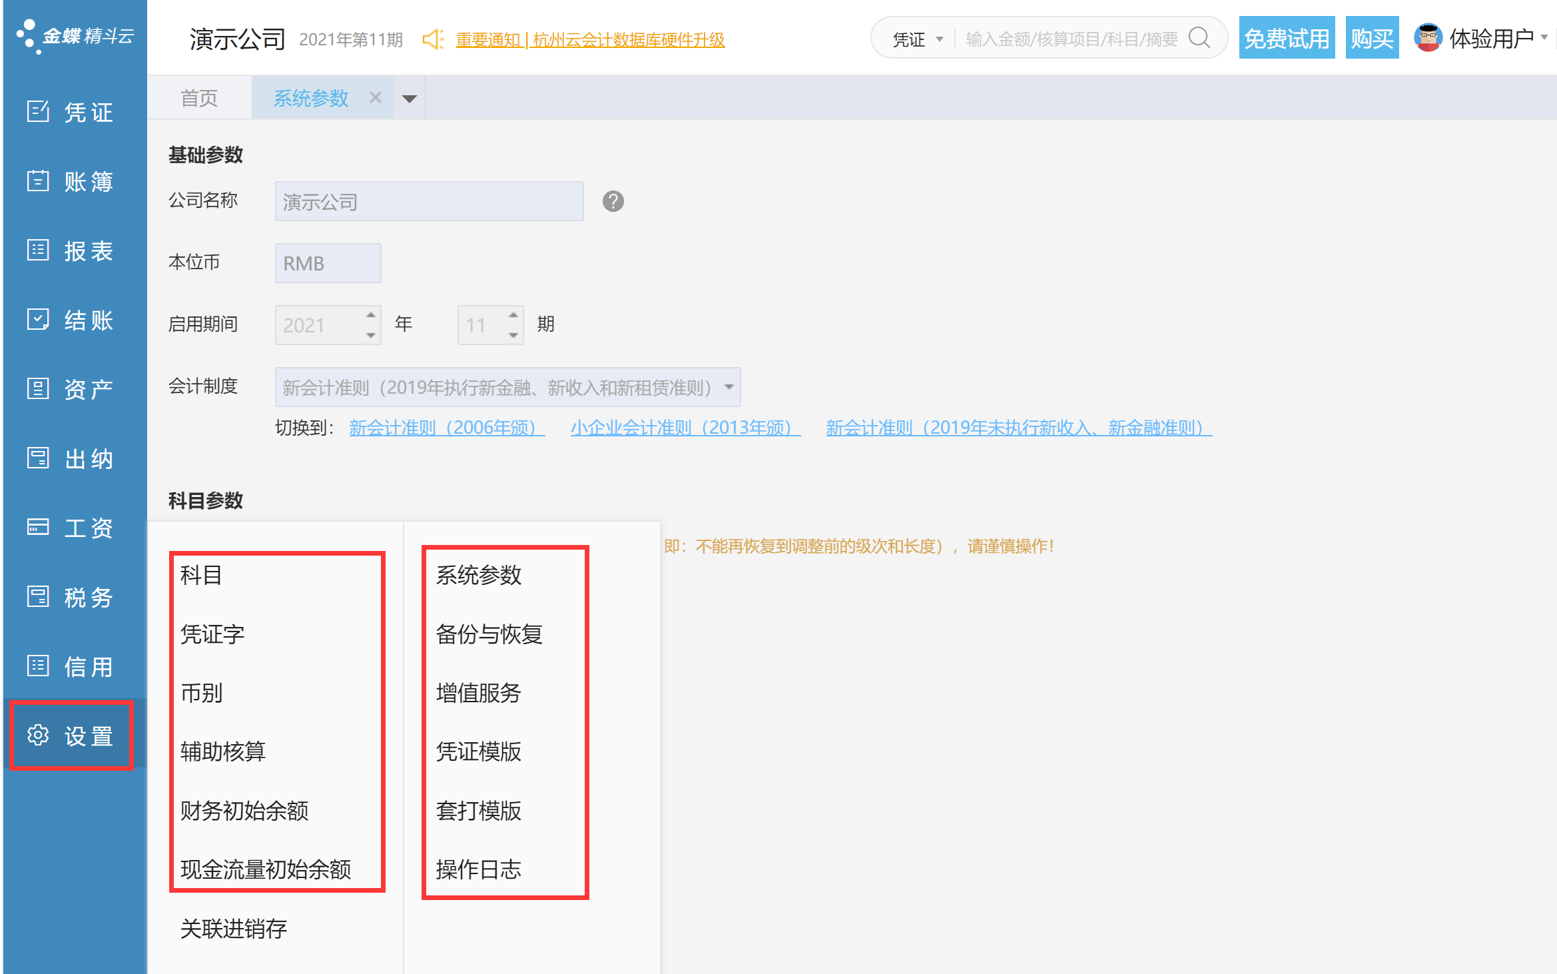Screen dimensions: 1557x974
Task: Open the 凭证 search type dropdown
Action: (918, 39)
